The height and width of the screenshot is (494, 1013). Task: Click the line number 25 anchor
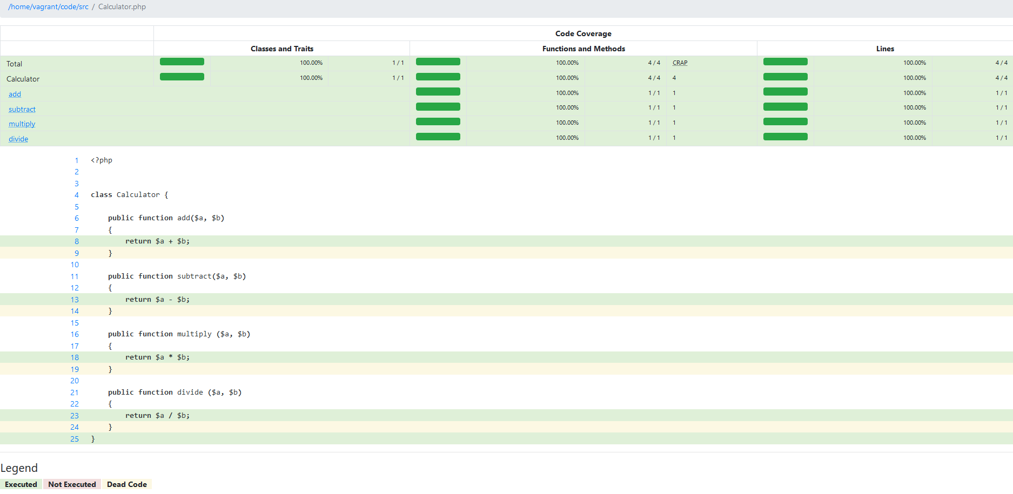pyautogui.click(x=75, y=439)
